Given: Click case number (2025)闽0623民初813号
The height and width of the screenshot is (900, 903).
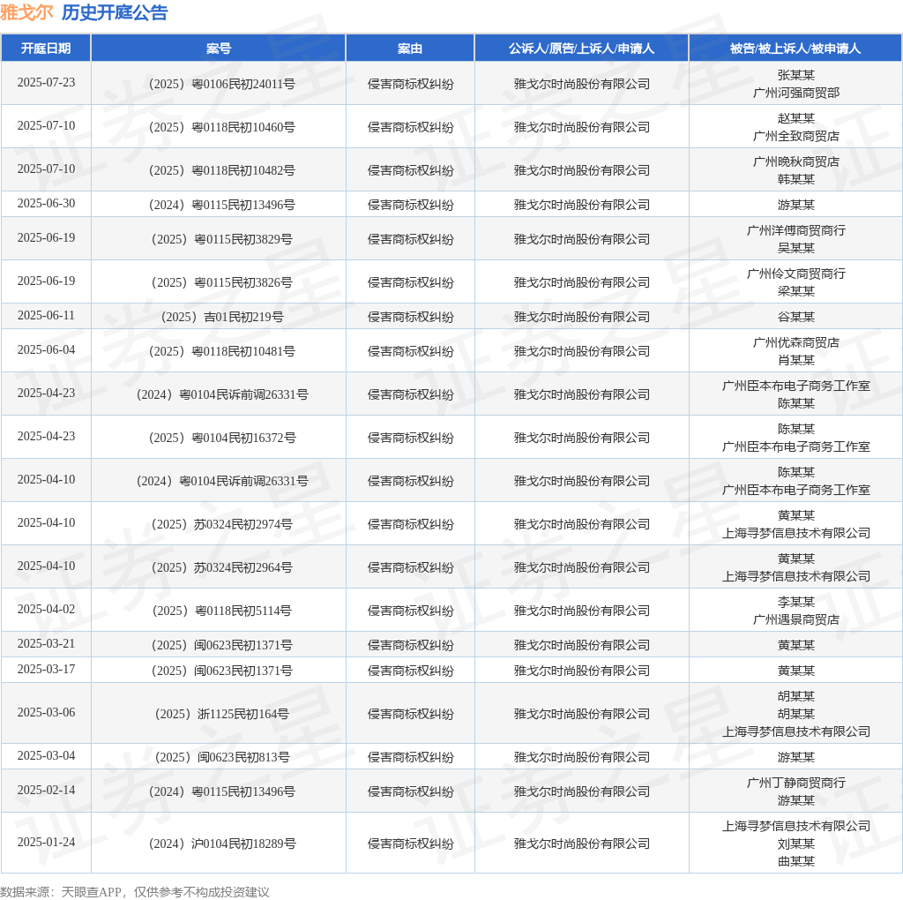Looking at the screenshot, I should (x=219, y=757).
